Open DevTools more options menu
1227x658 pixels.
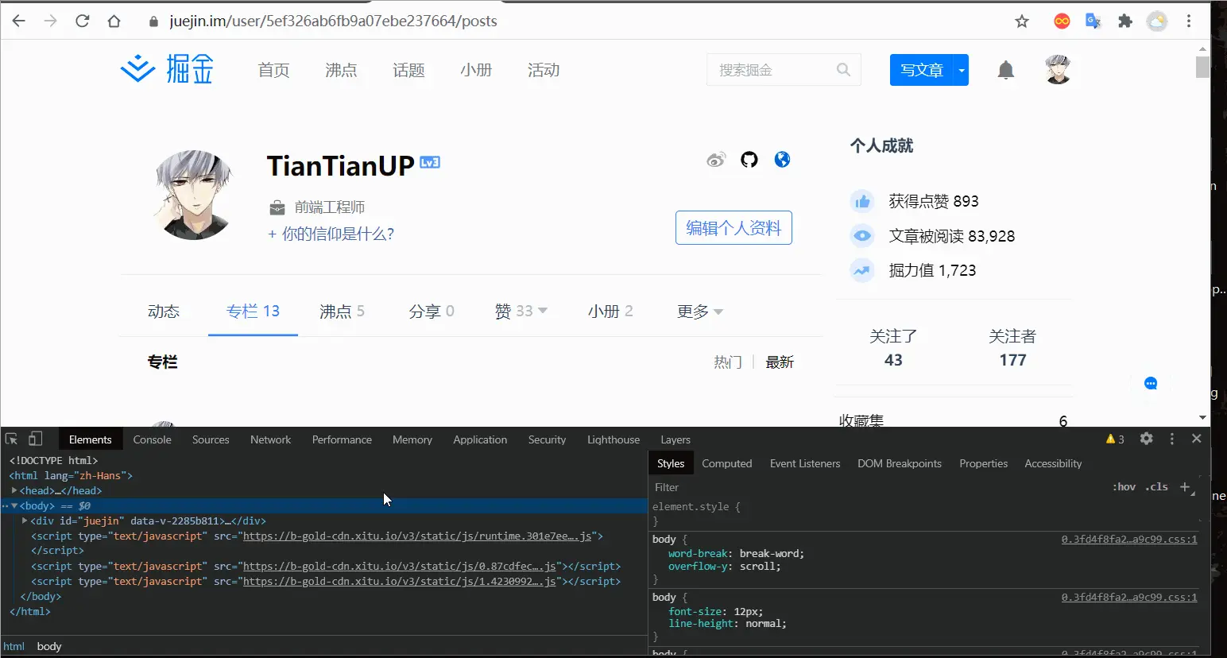1171,439
